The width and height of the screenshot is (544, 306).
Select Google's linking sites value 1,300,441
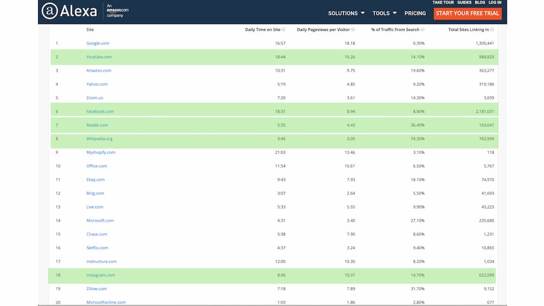point(485,43)
